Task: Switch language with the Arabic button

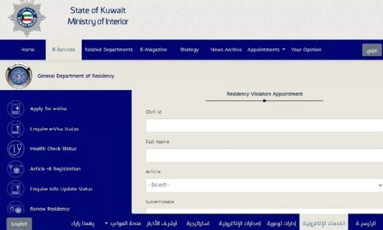Action: click(x=372, y=50)
